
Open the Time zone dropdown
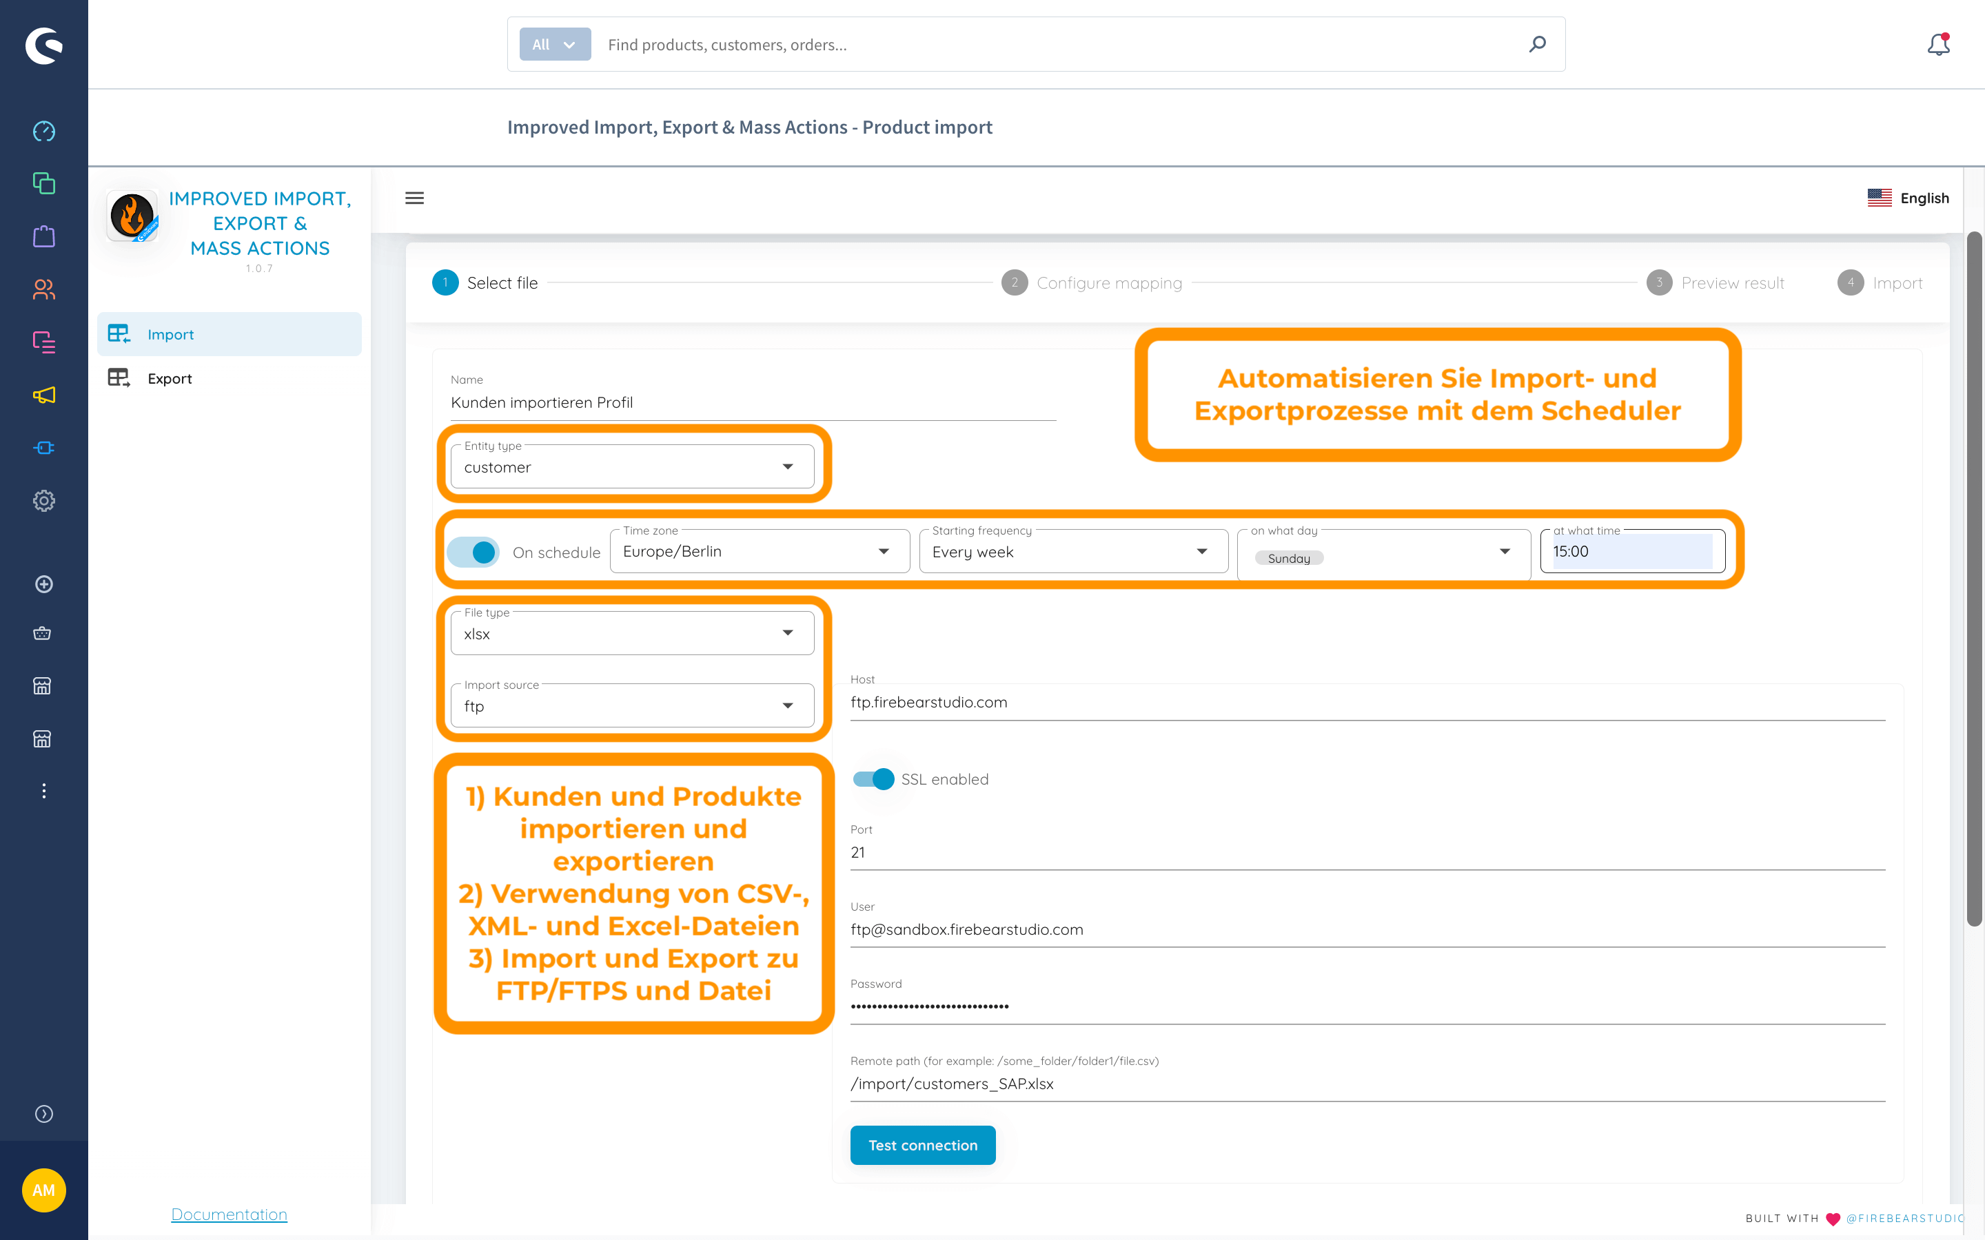pos(759,551)
